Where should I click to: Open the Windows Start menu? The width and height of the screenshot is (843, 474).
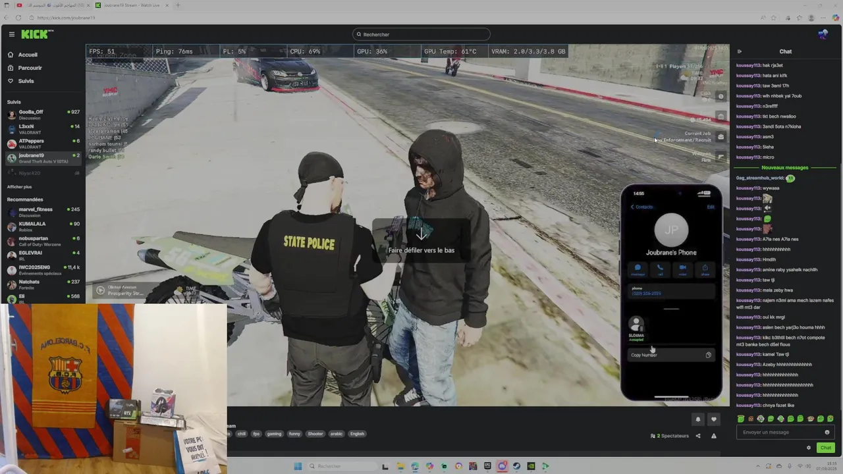298,466
